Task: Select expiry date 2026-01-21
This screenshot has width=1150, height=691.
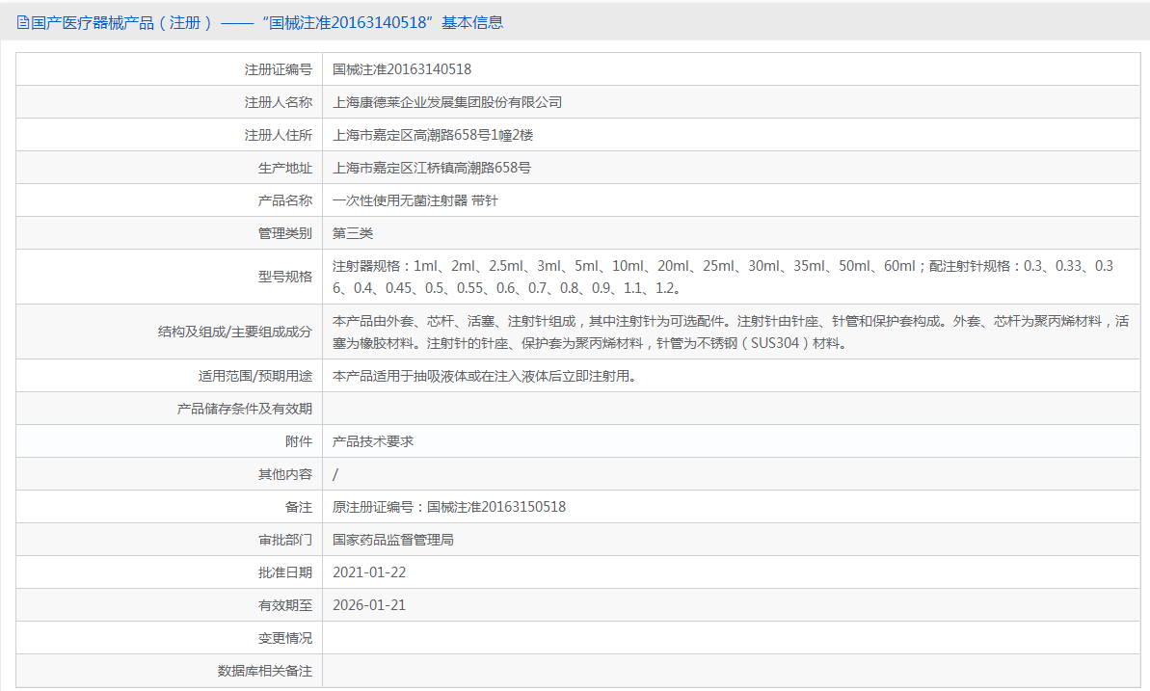Action: tap(369, 605)
